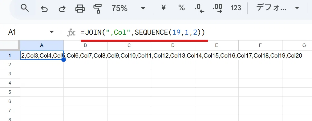Open the 123 number format menu
Viewport: 312px width, 121px height.
pos(236,8)
